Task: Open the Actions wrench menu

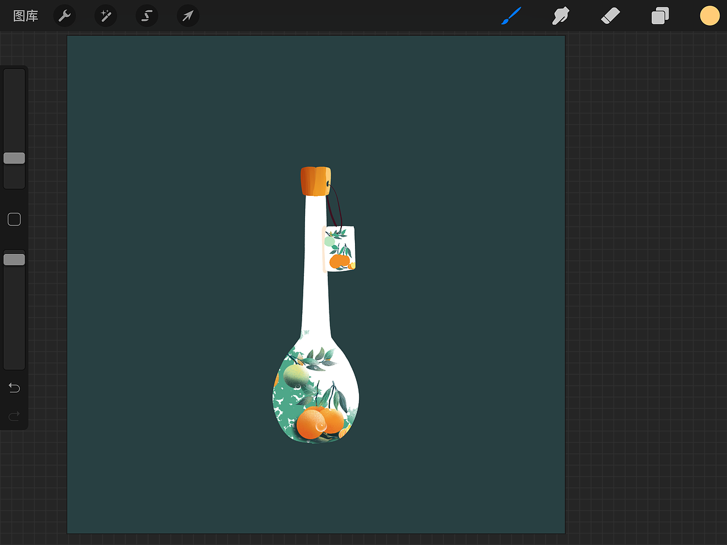Action: click(x=65, y=16)
